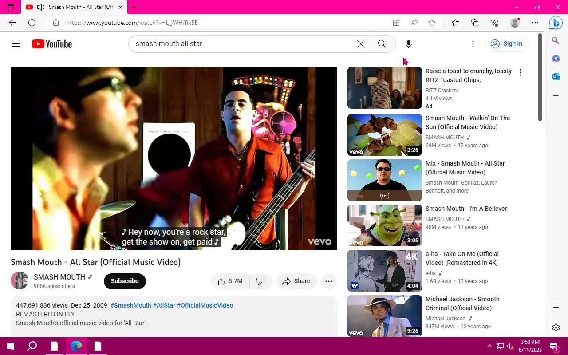Share the All Star video
This screenshot has height=355, width=568.
pyautogui.click(x=296, y=281)
